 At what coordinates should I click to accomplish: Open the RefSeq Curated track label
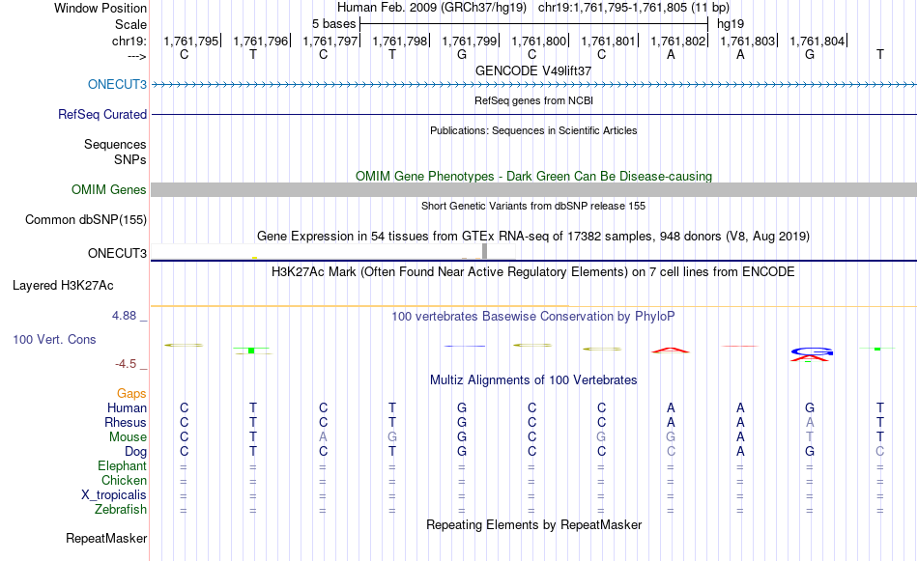click(101, 114)
